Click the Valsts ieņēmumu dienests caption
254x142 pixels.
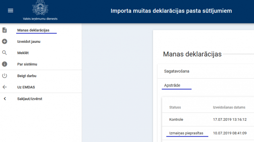(x=40, y=19)
